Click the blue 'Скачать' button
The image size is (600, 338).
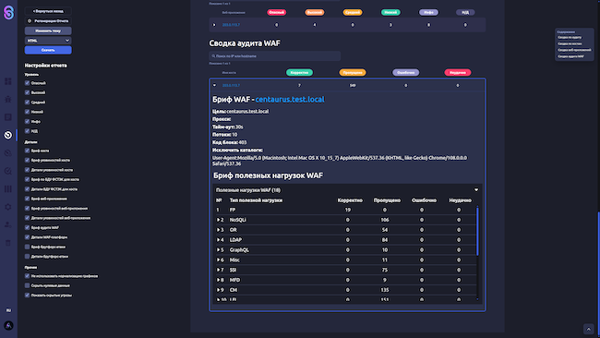point(48,50)
